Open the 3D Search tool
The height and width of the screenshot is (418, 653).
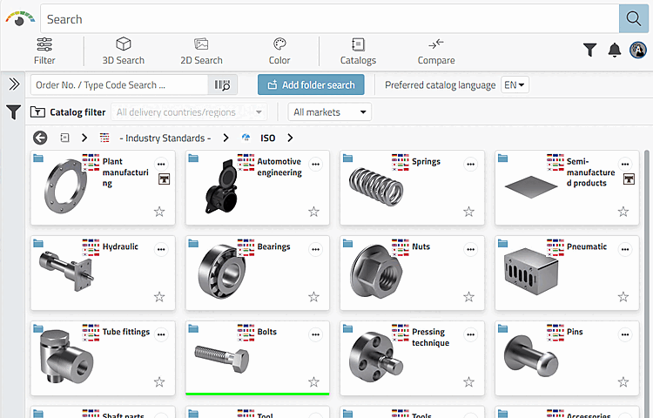pyautogui.click(x=124, y=51)
